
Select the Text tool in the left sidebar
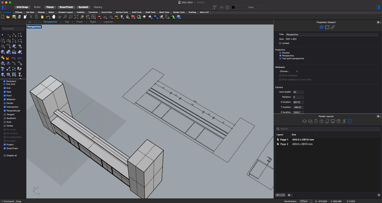tap(3, 69)
